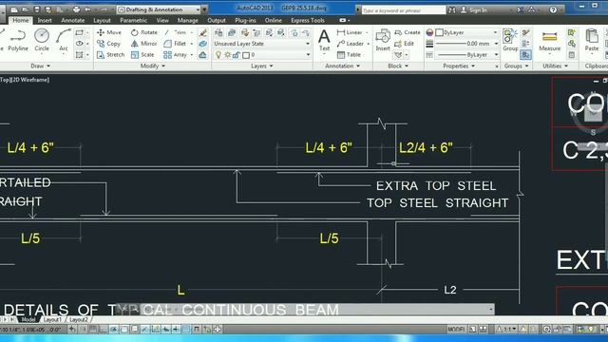Insert a Table annotation
Screen dimensions: 608x342
point(349,55)
